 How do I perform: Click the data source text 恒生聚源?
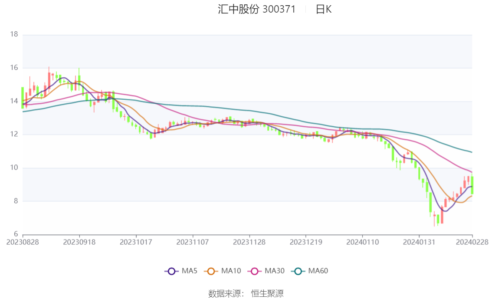(267, 294)
